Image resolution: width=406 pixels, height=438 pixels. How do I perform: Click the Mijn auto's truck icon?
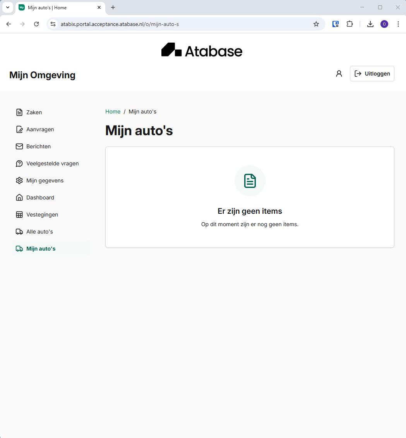click(x=19, y=249)
